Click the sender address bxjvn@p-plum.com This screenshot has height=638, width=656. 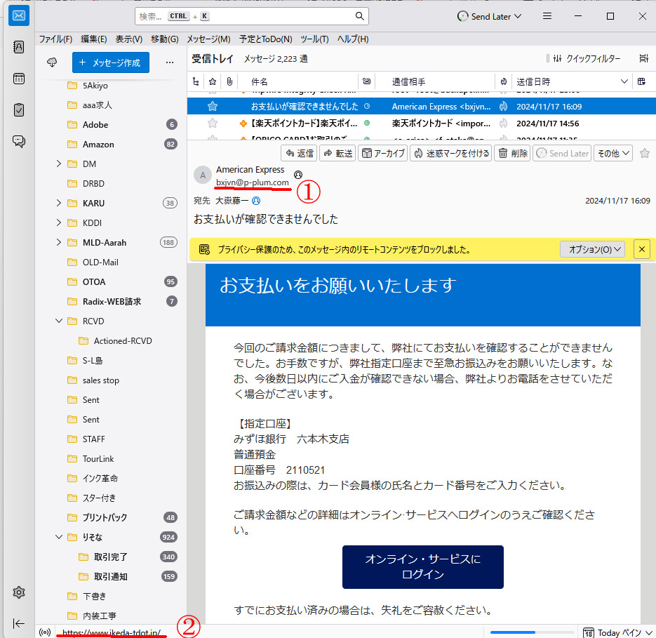click(x=253, y=182)
